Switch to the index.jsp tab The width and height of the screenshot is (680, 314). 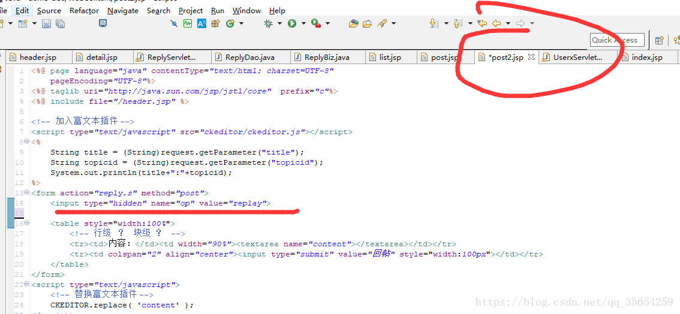647,57
